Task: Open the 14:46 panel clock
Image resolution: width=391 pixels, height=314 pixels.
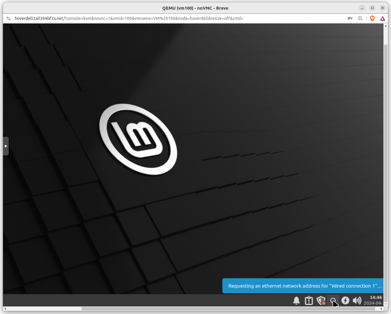Action: [x=374, y=300]
